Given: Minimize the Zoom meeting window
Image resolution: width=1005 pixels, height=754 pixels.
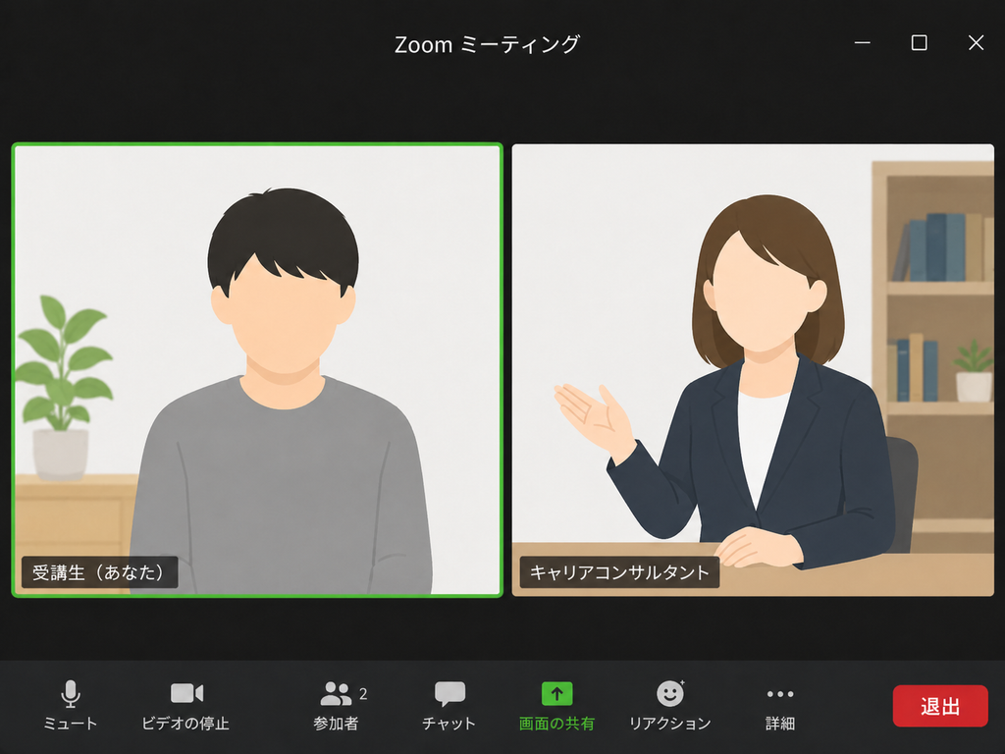Looking at the screenshot, I should [x=862, y=43].
